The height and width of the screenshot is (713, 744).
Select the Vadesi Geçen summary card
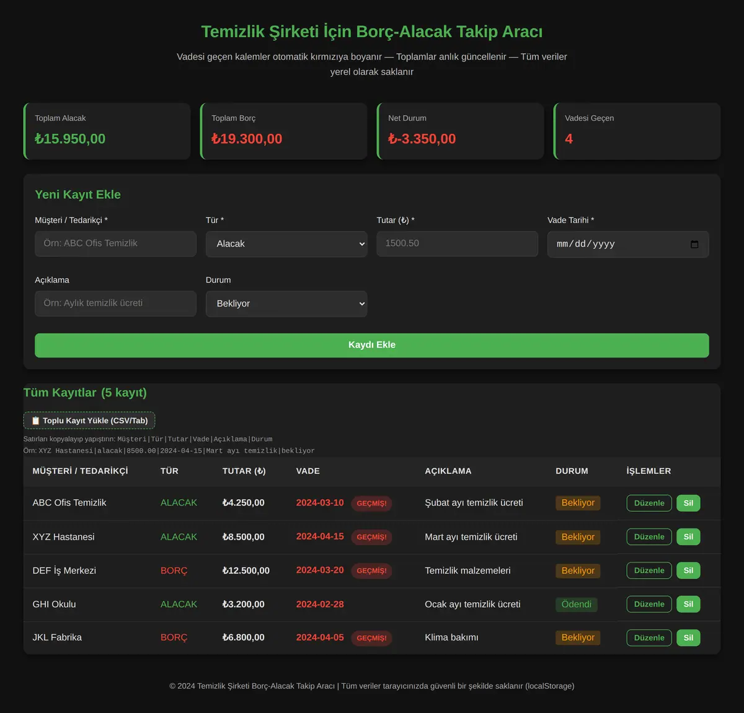[637, 131]
